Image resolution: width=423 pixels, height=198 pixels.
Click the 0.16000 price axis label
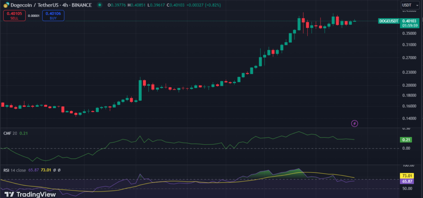409,106
